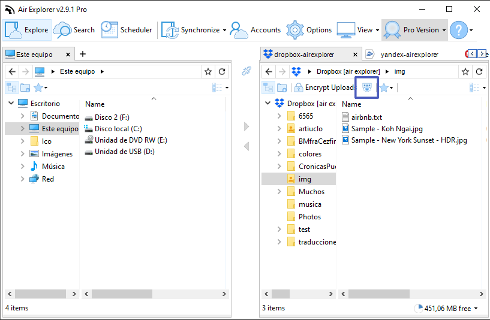Add left pane location to favorites
This screenshot has width=490, height=320.
tap(208, 72)
